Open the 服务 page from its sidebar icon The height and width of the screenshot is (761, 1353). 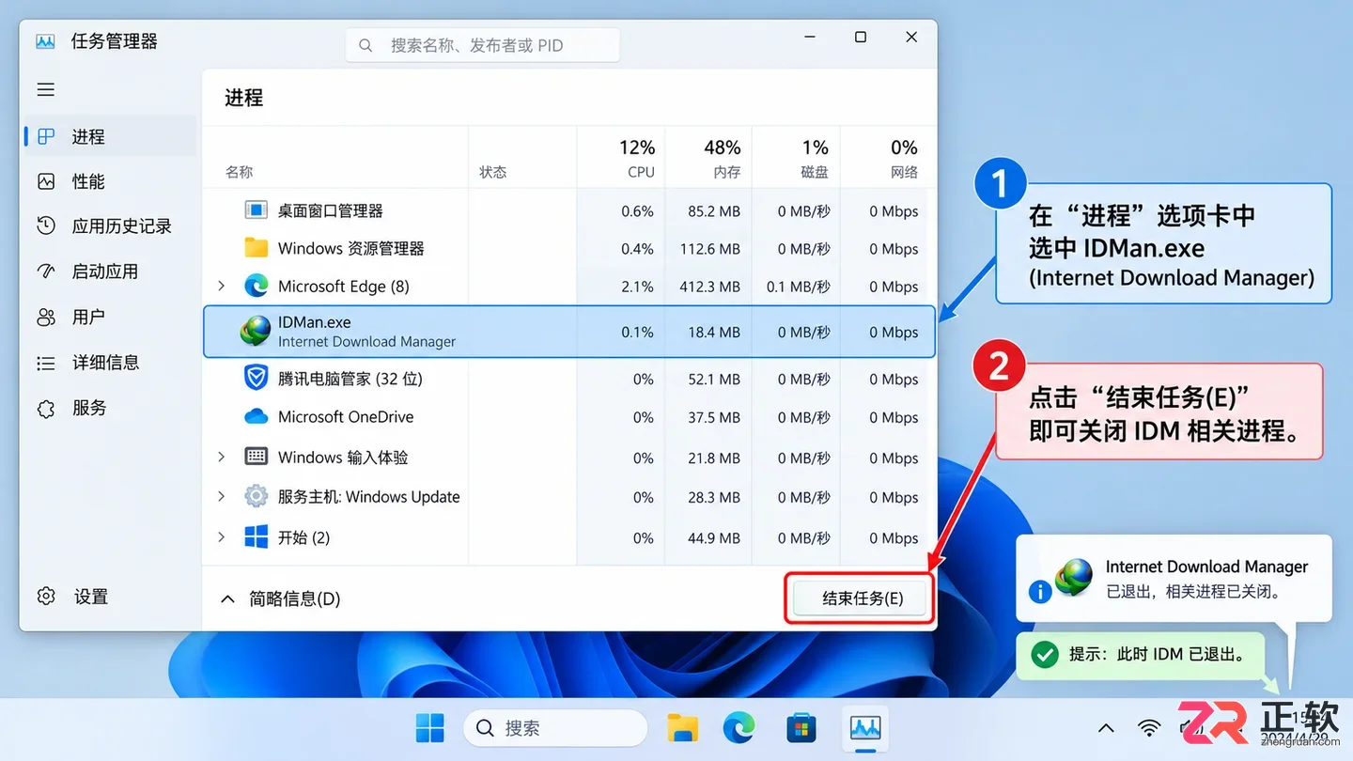coord(46,408)
